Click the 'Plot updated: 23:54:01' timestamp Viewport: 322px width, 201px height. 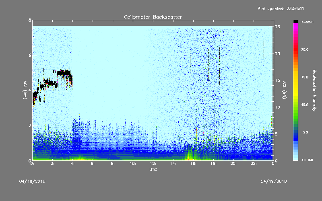(281, 8)
